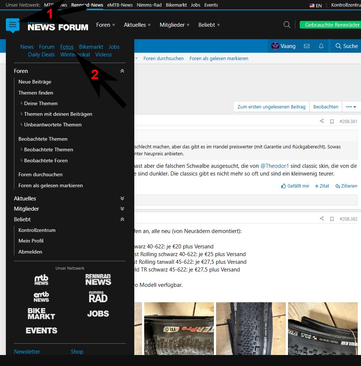Click the Vaang user avatar
Viewport: 361px width, 366px height.
(x=275, y=46)
